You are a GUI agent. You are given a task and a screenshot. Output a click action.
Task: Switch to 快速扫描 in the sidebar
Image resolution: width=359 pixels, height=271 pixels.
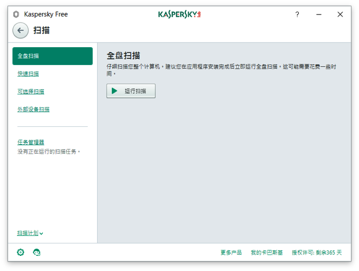[x=28, y=74]
